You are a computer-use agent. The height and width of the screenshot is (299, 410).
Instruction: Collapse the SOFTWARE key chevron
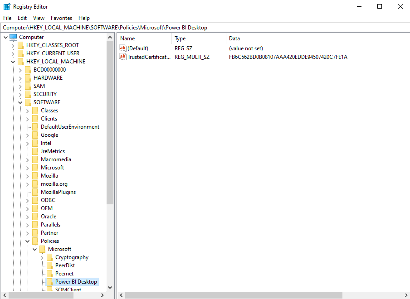pos(20,102)
